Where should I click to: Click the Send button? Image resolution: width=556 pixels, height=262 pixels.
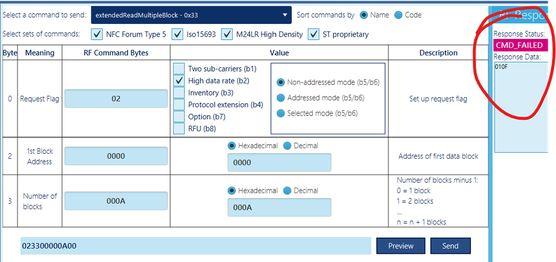(450, 246)
